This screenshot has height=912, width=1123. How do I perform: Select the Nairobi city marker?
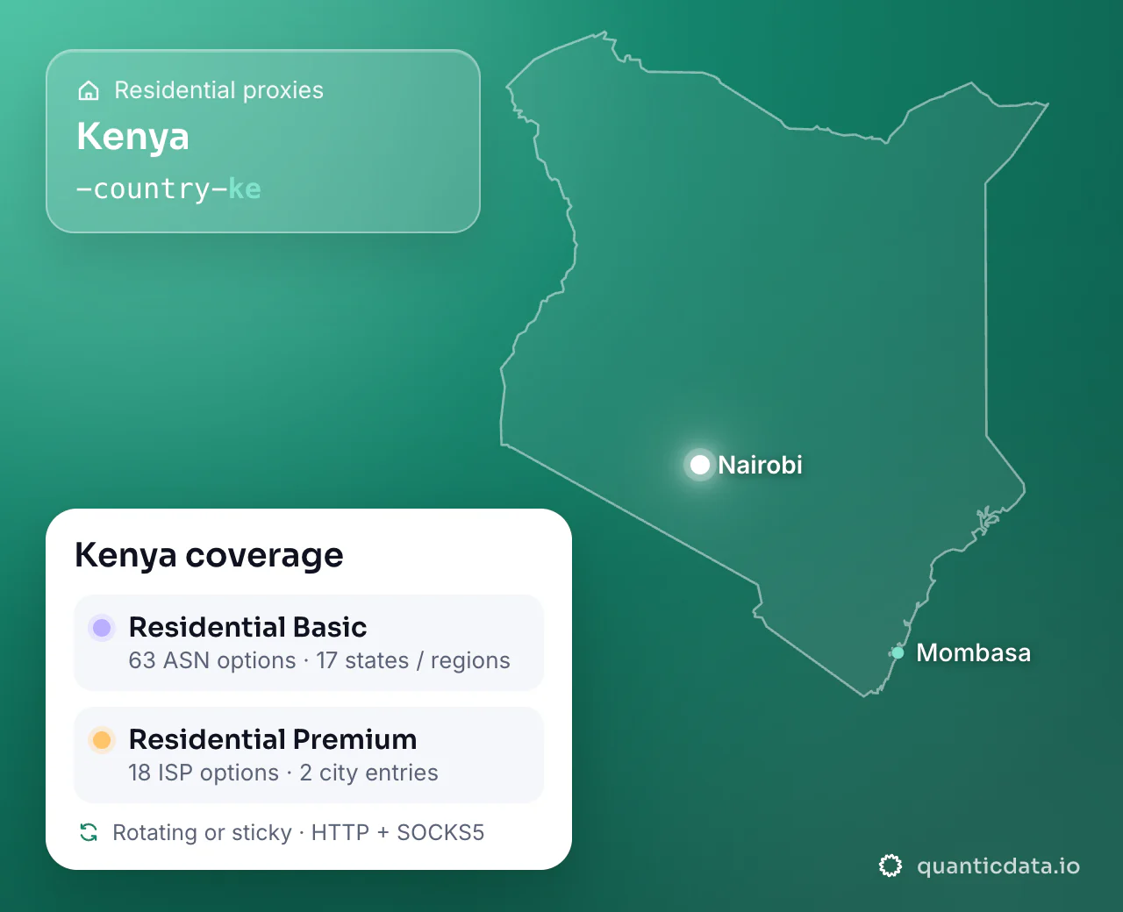click(700, 465)
